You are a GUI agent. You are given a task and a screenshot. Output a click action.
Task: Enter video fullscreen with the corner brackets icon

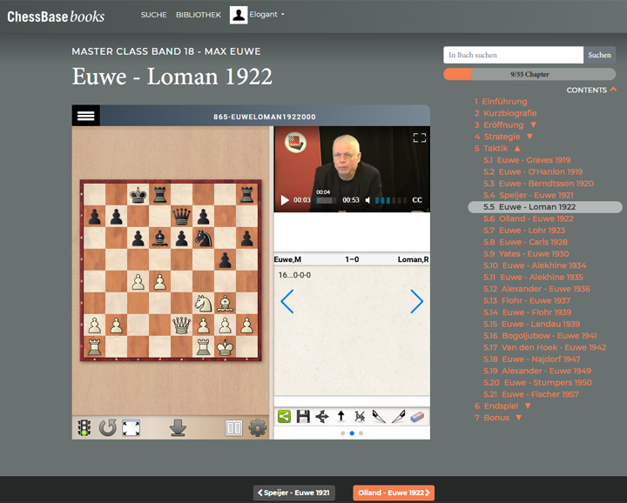[419, 137]
